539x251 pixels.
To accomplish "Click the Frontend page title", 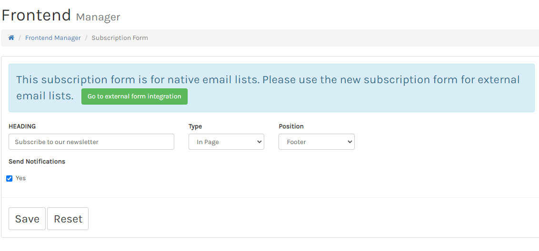I will point(36,15).
